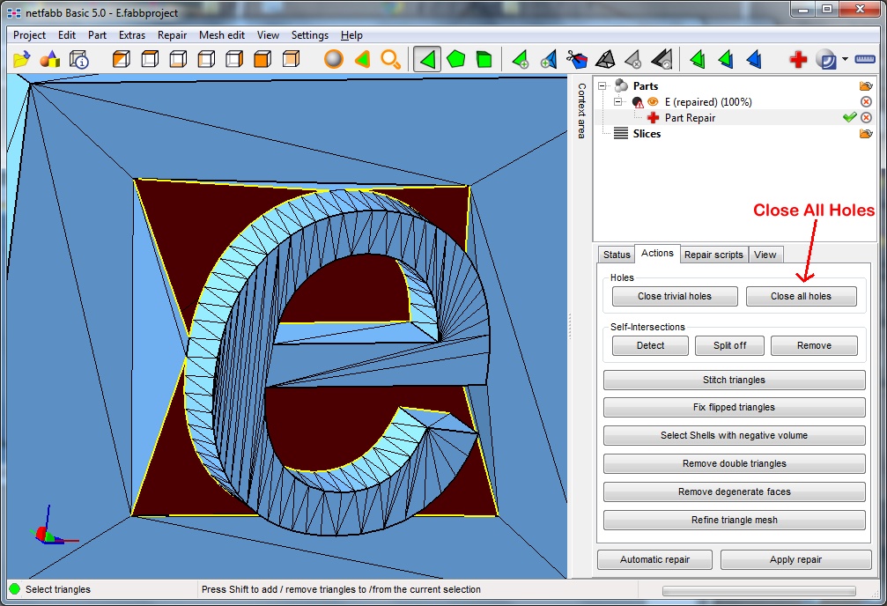The height and width of the screenshot is (606, 887).
Task: Click the Close trivial holes button
Action: pos(675,296)
